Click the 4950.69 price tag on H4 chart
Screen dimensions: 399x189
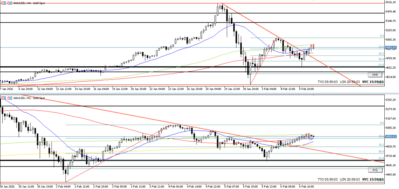point(391,47)
